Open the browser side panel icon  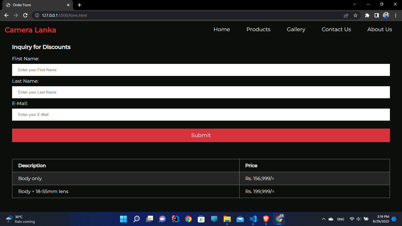click(x=376, y=15)
